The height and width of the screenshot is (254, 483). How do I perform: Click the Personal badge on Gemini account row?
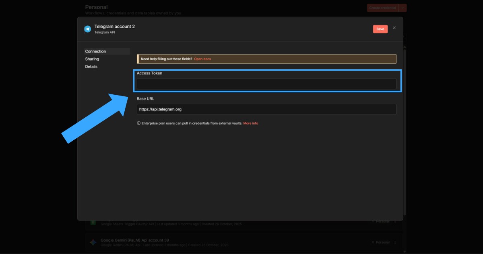click(x=380, y=242)
